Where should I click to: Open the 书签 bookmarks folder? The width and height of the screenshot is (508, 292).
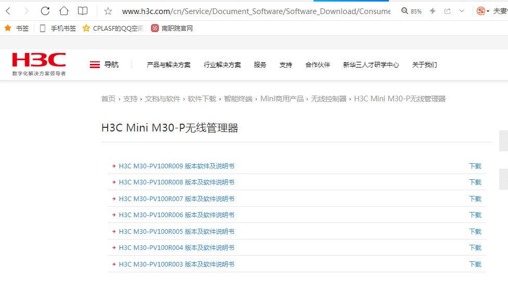(x=17, y=29)
